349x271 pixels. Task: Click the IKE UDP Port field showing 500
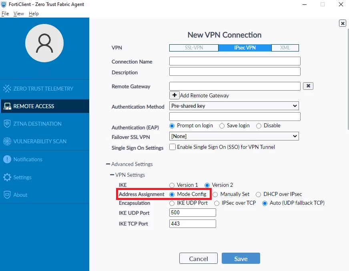(193, 212)
